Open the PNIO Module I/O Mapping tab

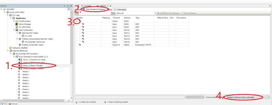(x=94, y=9)
